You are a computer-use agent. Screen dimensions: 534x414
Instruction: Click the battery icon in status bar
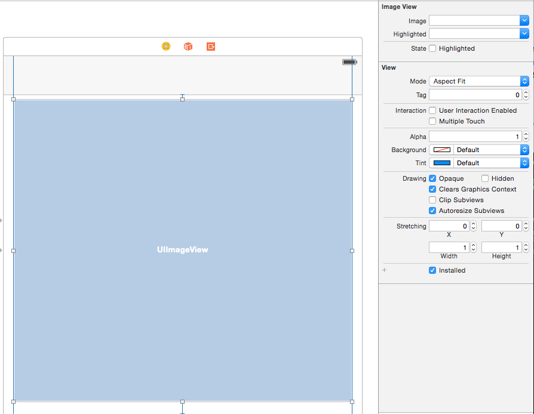tap(349, 62)
